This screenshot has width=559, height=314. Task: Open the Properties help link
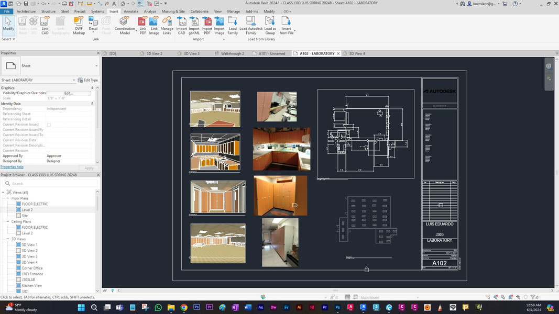tap(12, 167)
